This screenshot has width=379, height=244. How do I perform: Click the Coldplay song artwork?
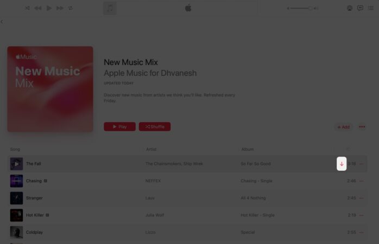[16, 233]
